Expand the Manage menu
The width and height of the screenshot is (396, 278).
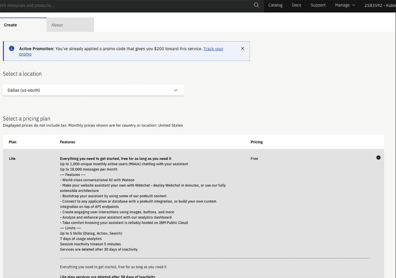[345, 5]
